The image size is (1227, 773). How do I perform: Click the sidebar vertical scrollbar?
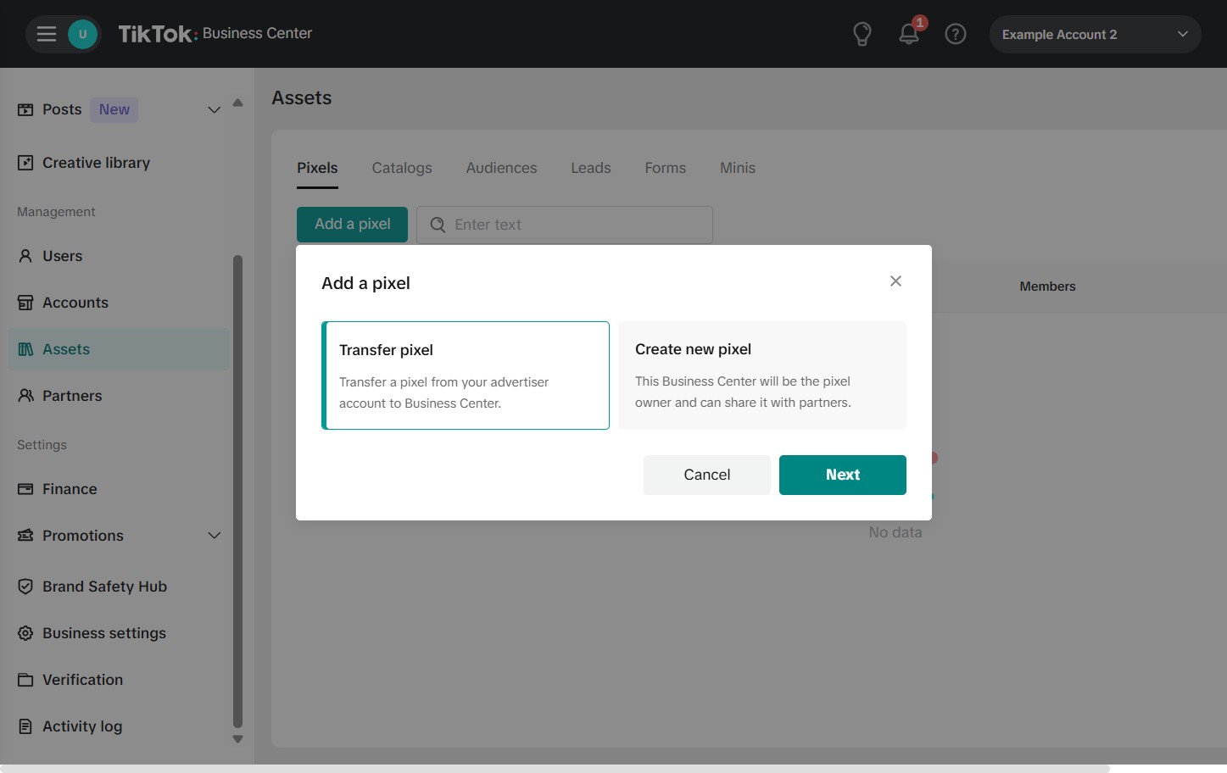click(x=237, y=492)
